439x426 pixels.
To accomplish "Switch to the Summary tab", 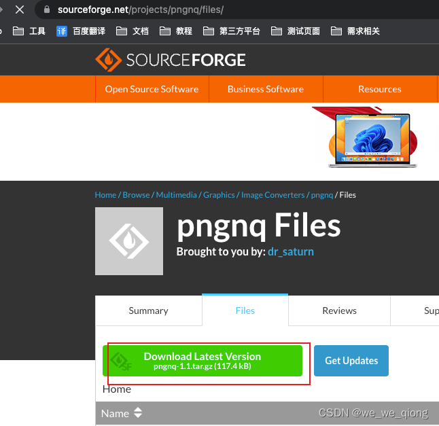I will 148,310.
